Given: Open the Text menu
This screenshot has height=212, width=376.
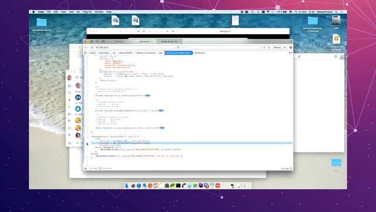Looking at the screenshot, I should (x=72, y=12).
